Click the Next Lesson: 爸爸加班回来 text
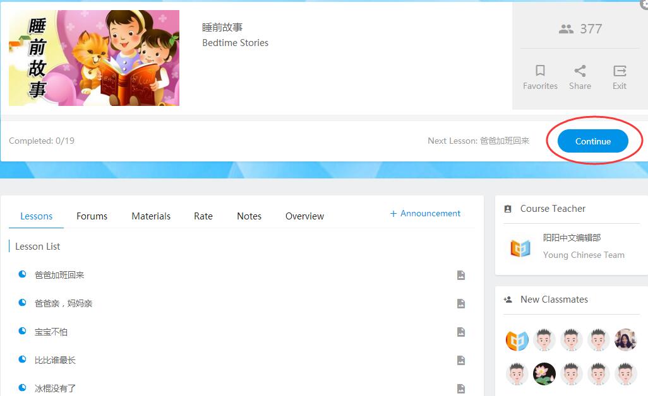648x396 pixels. pyautogui.click(x=478, y=141)
